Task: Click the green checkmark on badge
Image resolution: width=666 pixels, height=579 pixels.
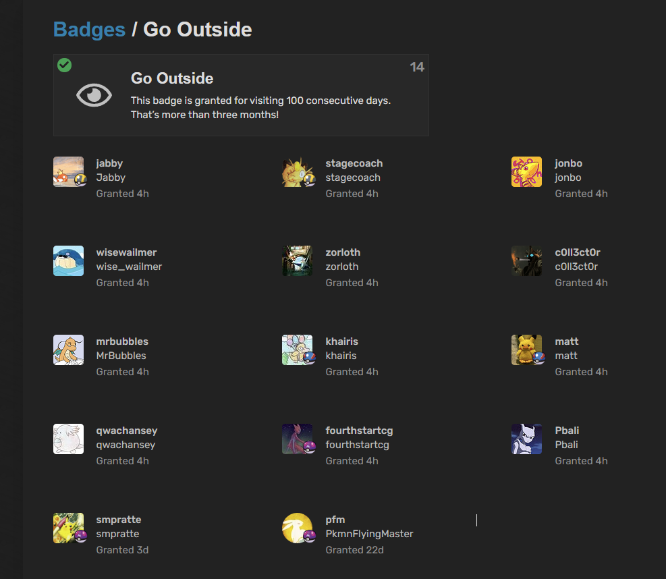Action: coord(65,65)
